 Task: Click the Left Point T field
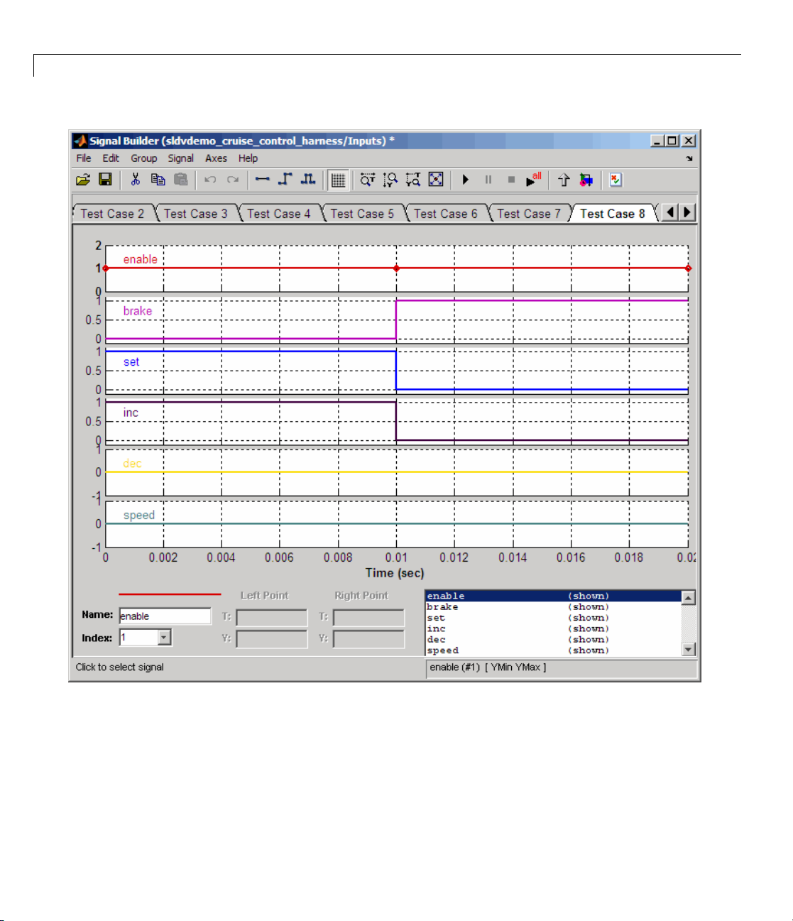[x=272, y=617]
